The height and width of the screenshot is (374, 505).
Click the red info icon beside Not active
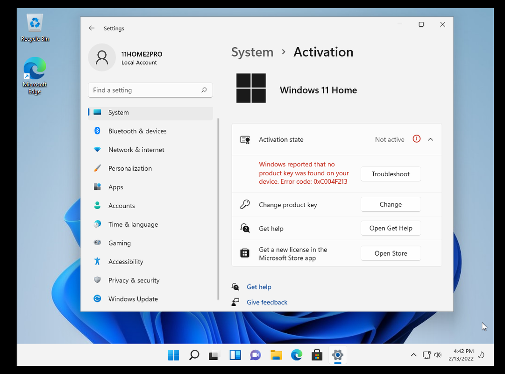pos(416,139)
